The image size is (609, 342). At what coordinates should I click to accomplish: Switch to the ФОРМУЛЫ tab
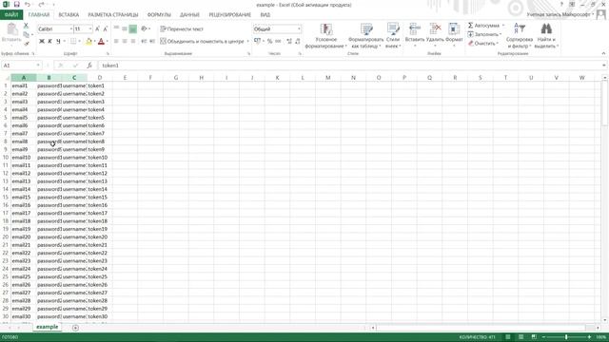point(159,15)
